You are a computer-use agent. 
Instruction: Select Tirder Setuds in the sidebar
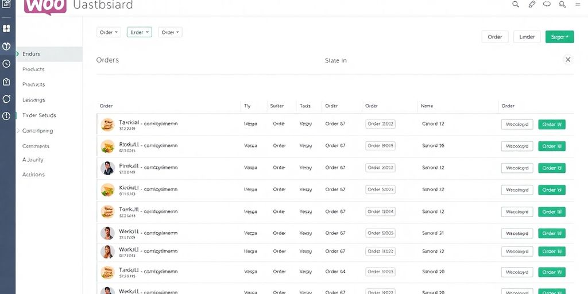click(39, 115)
